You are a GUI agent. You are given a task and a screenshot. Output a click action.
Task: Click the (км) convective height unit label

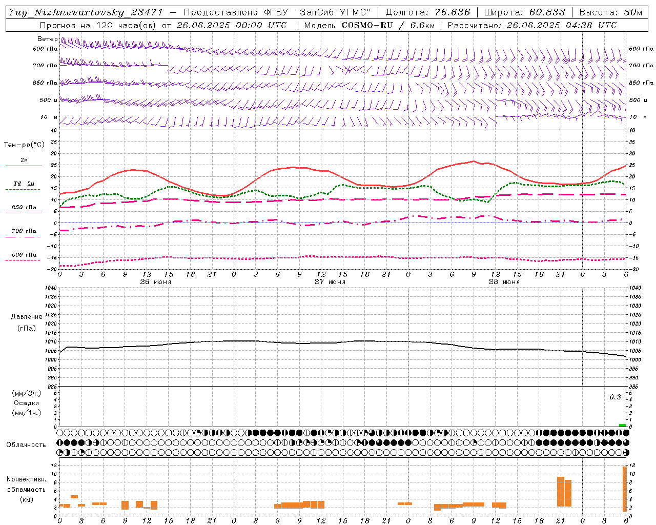26,499
